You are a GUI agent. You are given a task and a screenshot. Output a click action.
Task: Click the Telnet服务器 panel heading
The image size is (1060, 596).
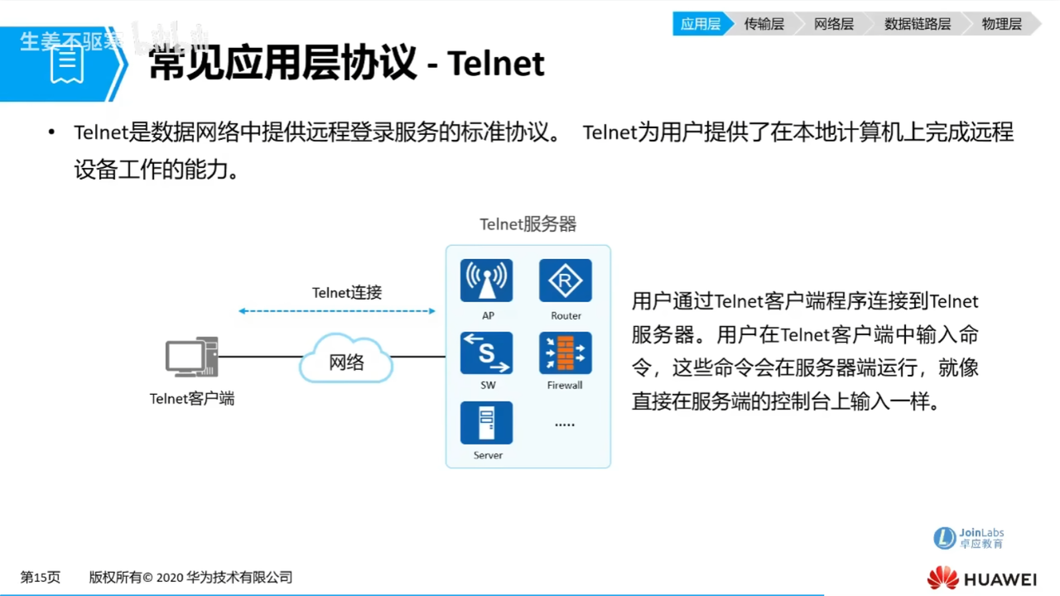(528, 223)
